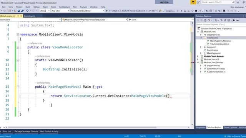Open Package Manager Console tab
246x138 pixels.
[27, 131]
